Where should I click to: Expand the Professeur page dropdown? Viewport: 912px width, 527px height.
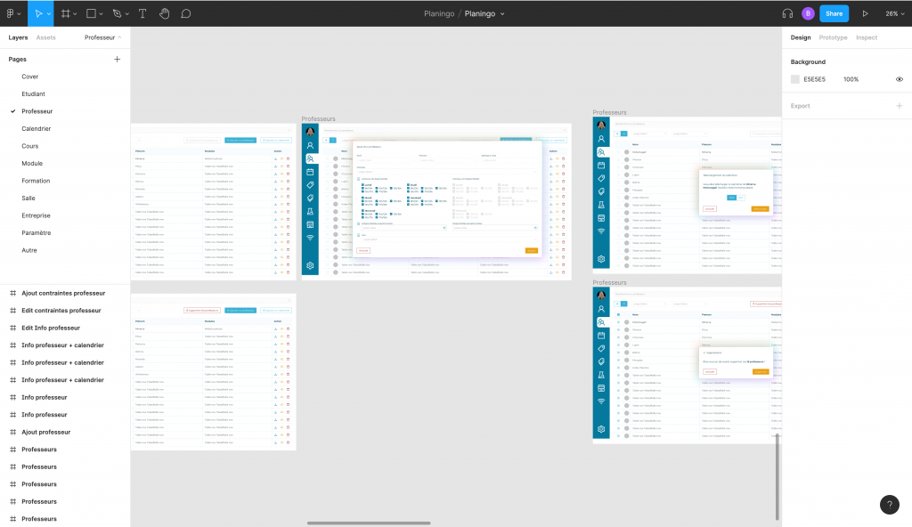click(x=102, y=37)
